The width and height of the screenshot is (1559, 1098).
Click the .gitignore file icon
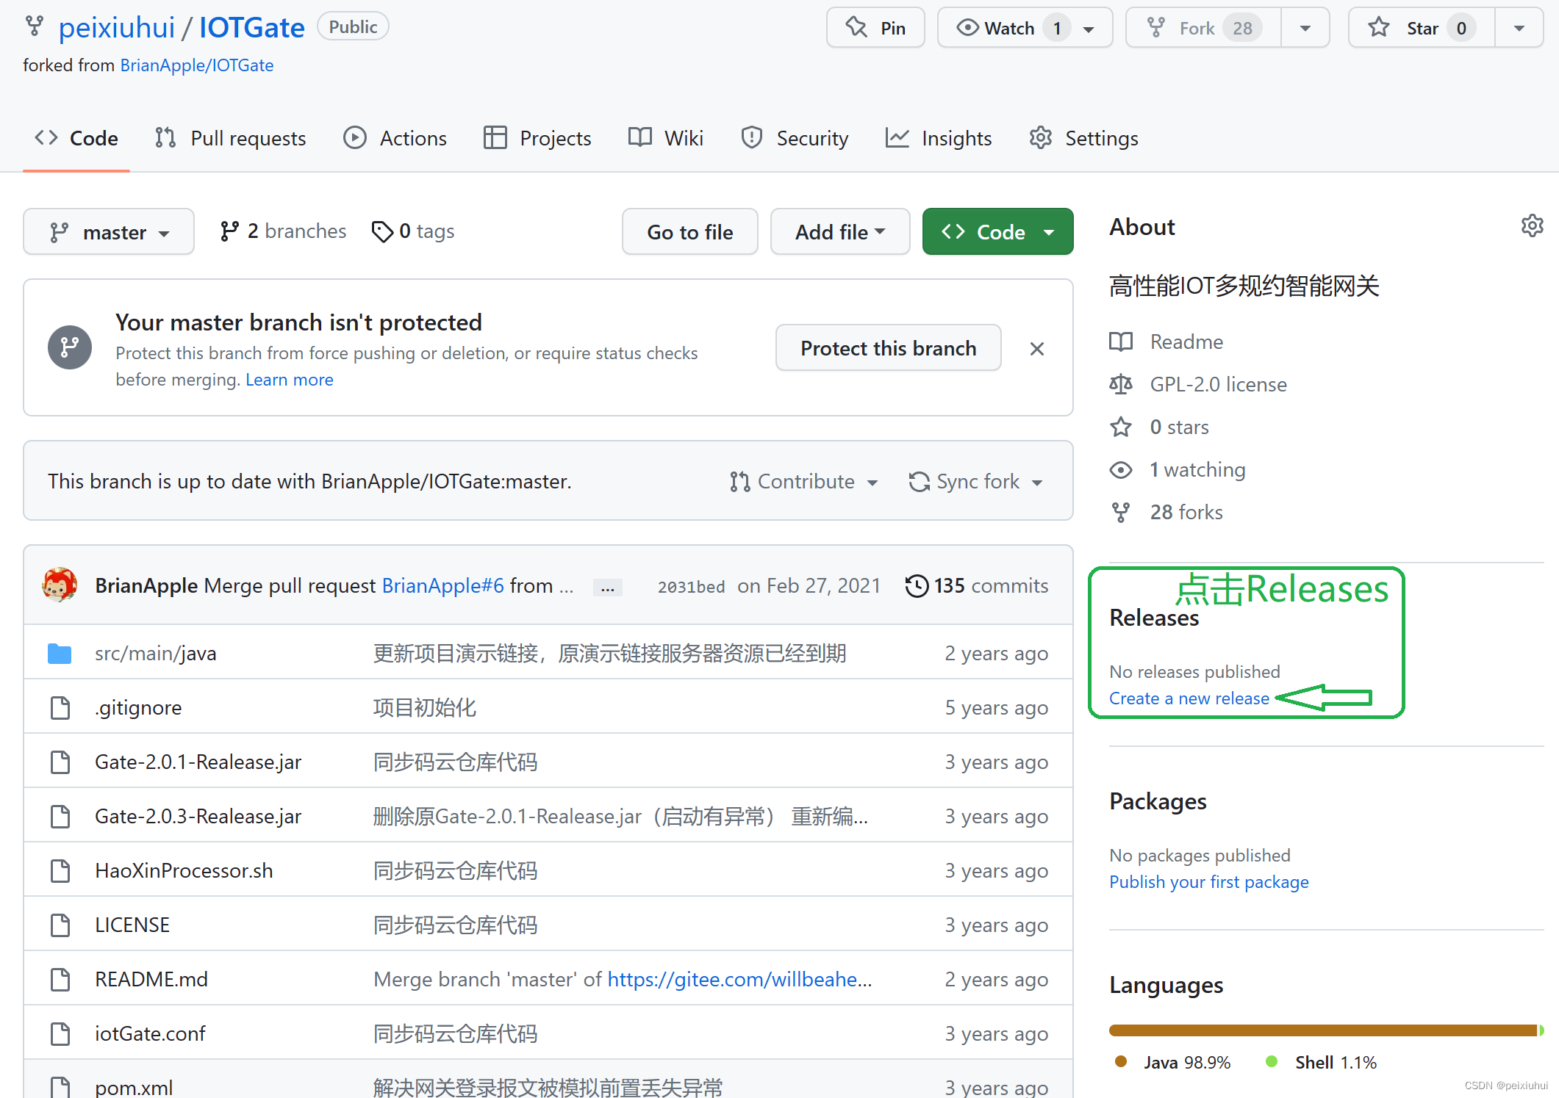click(x=60, y=708)
